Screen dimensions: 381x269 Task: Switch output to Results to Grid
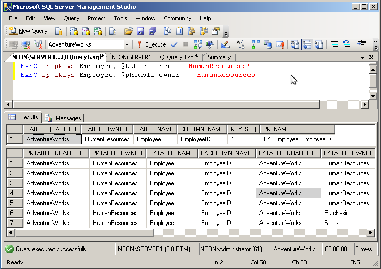click(307, 44)
